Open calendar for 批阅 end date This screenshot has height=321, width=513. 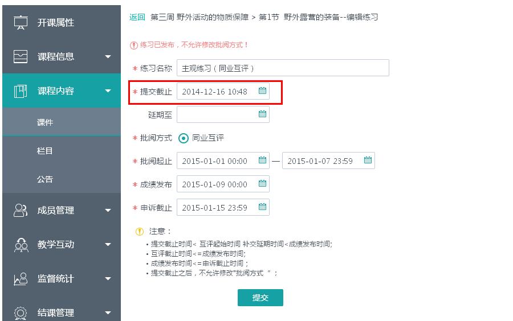coord(368,160)
